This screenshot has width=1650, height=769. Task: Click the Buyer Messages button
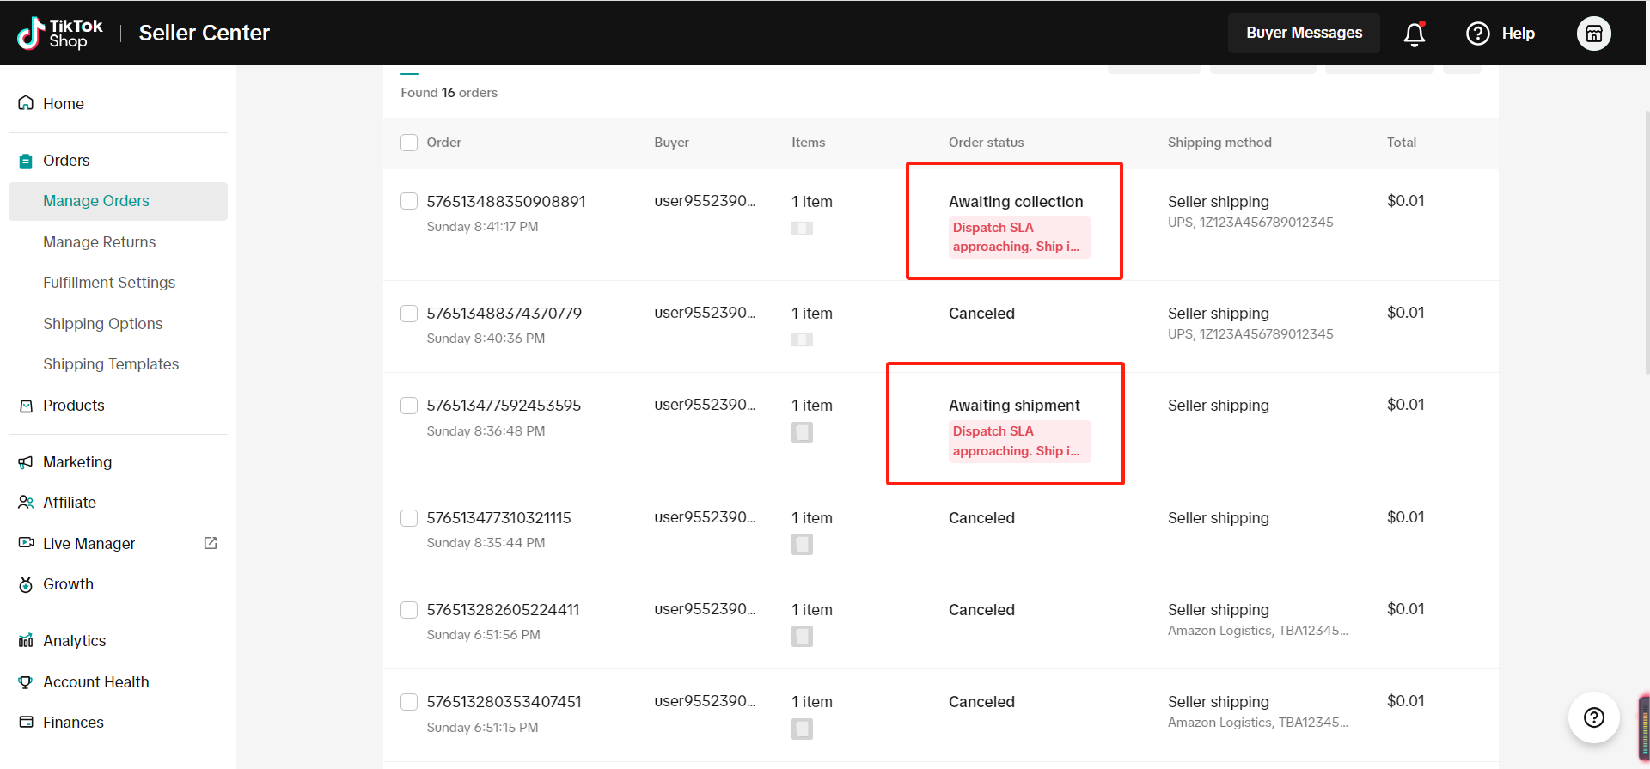[1304, 33]
